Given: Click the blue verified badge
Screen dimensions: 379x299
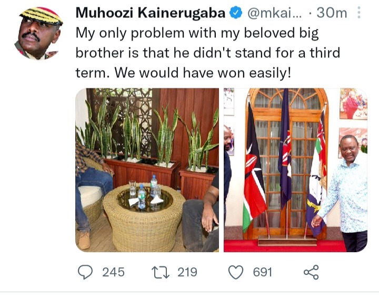Looking at the screenshot, I should (236, 13).
